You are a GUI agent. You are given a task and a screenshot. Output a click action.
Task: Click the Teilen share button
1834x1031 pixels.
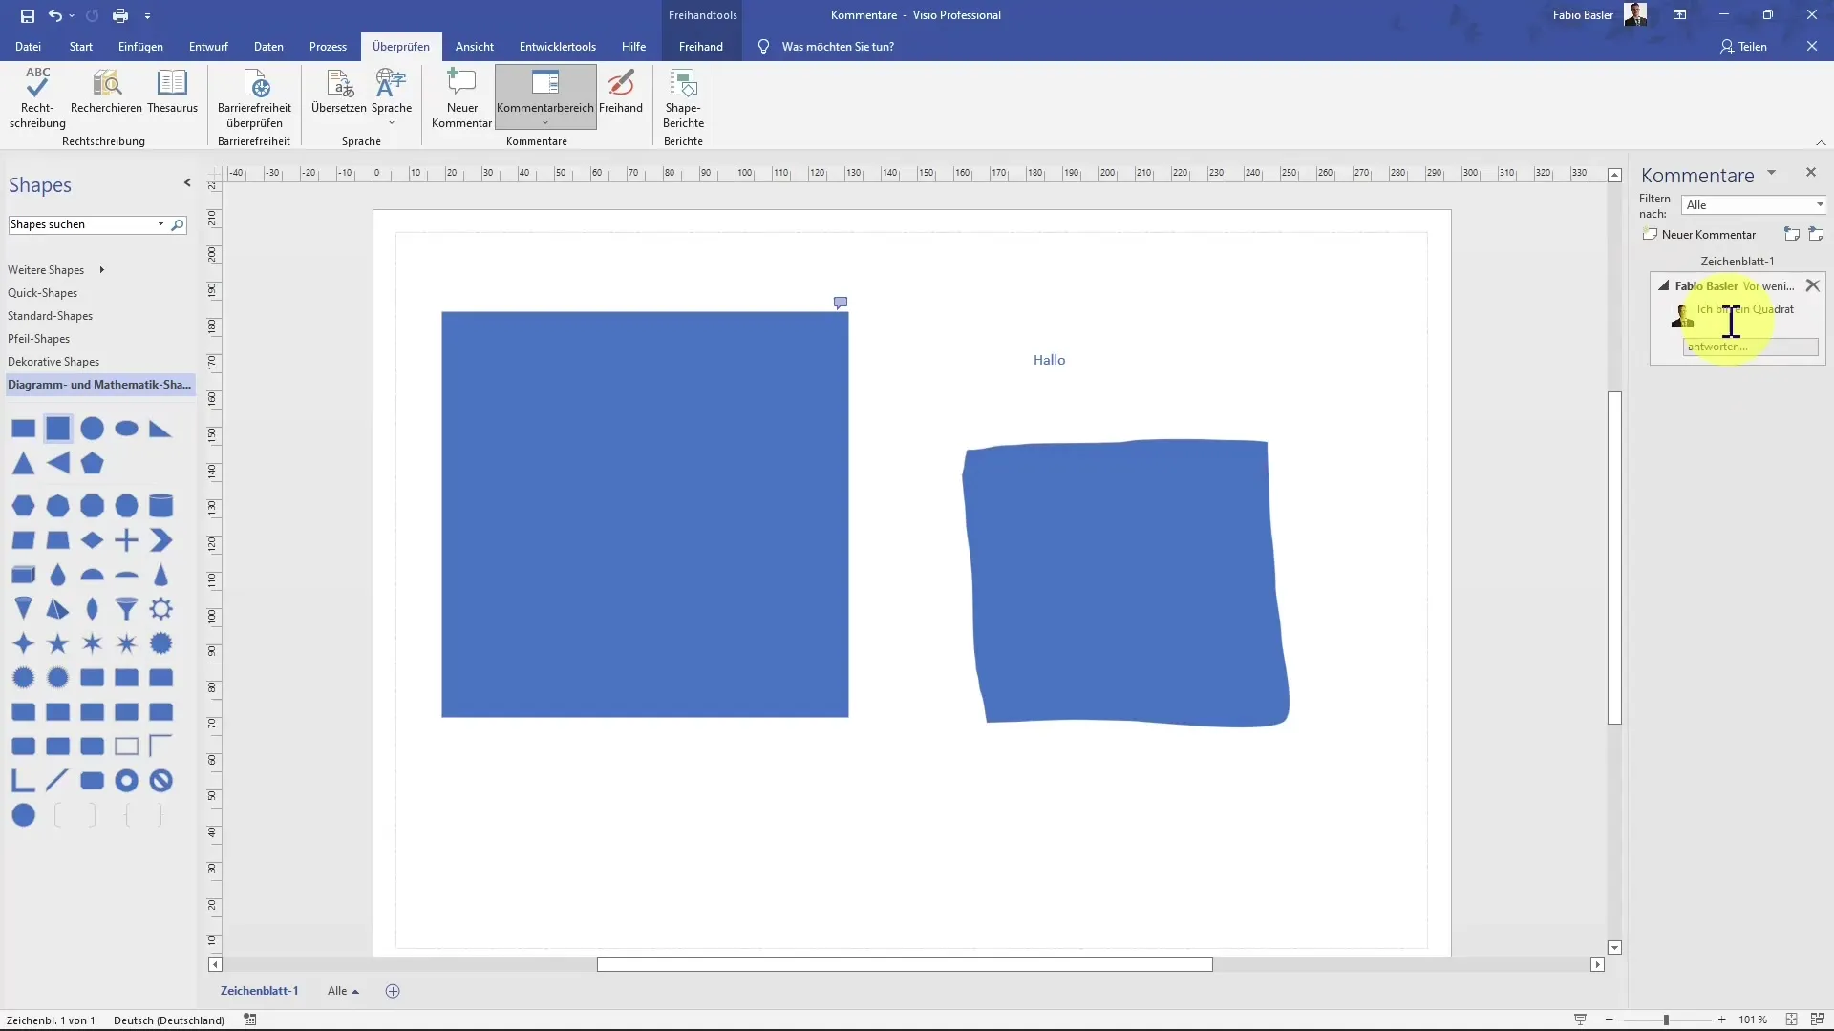coord(1743,46)
